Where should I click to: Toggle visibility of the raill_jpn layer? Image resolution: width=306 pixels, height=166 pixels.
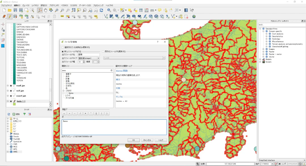pos(11,91)
